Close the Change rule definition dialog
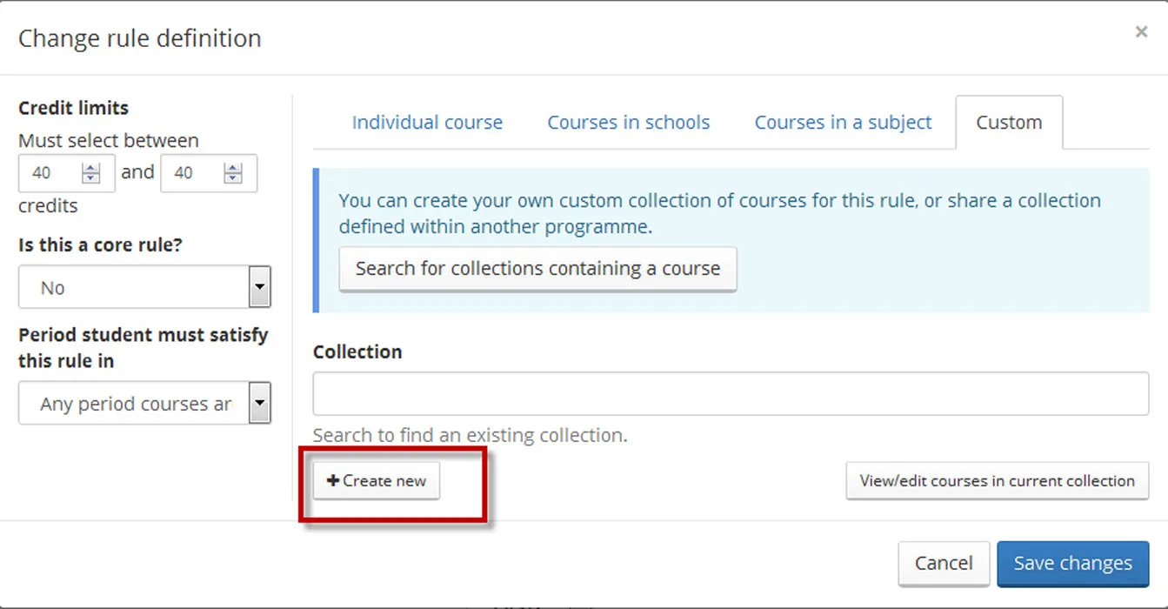 click(x=1141, y=31)
